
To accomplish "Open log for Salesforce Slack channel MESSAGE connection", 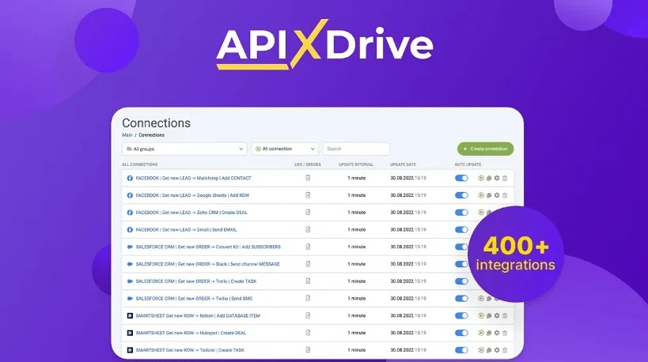I will 308,264.
